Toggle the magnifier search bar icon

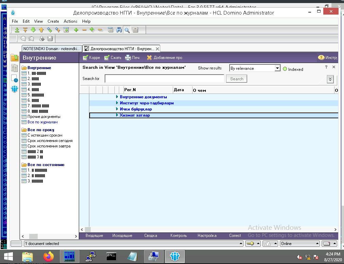tap(127, 30)
